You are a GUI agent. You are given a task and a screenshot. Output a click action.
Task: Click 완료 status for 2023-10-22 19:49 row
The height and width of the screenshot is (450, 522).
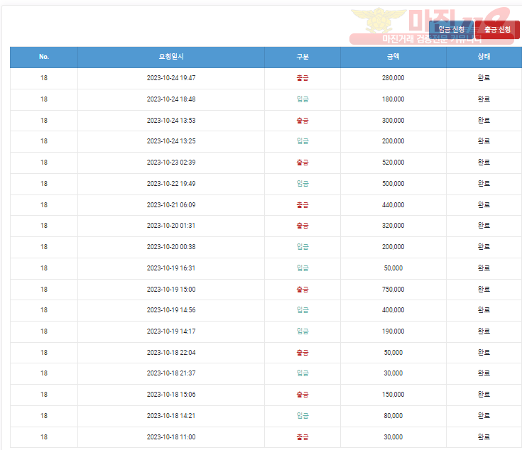point(484,183)
